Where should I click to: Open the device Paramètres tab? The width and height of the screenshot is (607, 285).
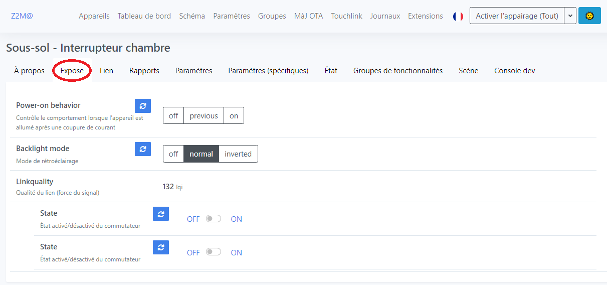[194, 71]
